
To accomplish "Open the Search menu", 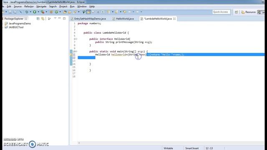I will tap(53, 7).
